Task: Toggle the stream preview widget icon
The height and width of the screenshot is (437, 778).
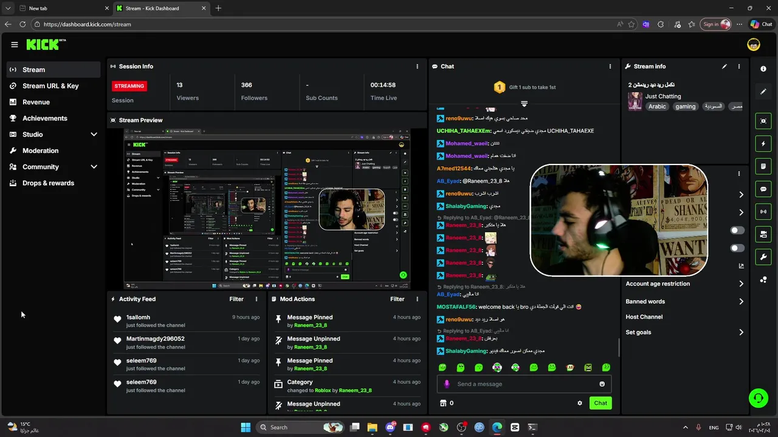Action: click(763, 121)
